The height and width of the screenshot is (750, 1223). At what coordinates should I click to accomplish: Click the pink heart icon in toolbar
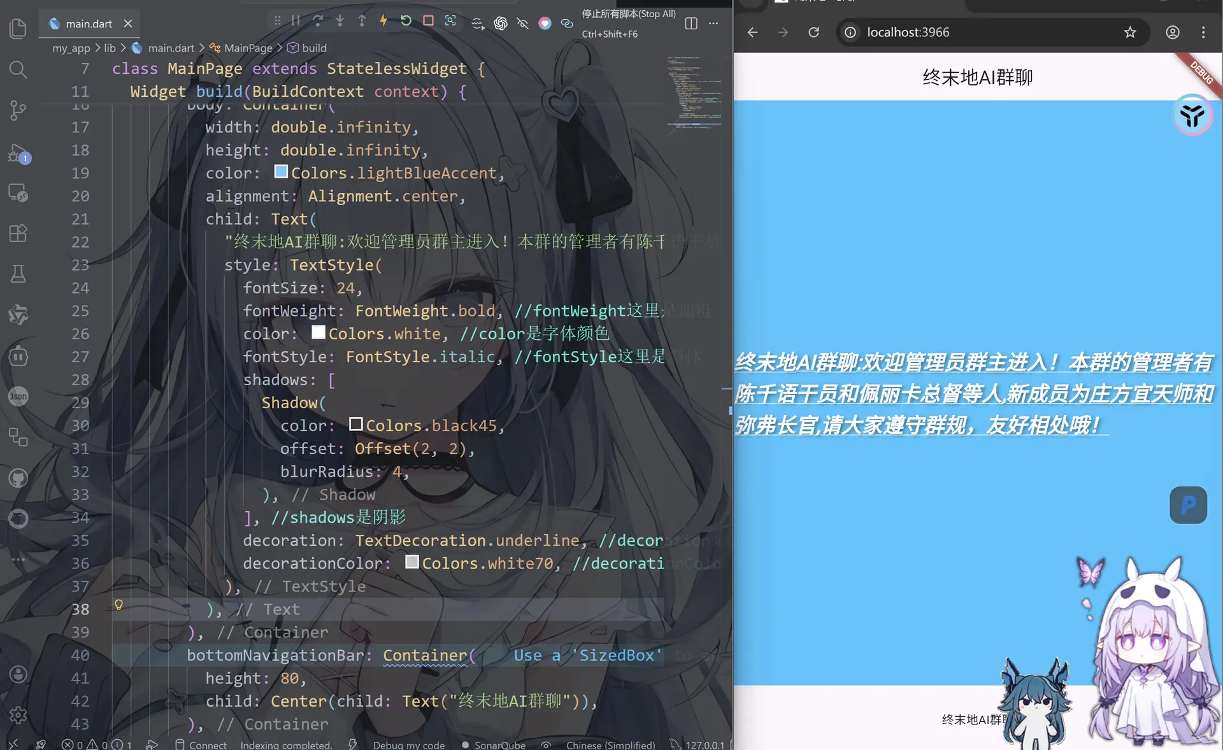point(545,24)
